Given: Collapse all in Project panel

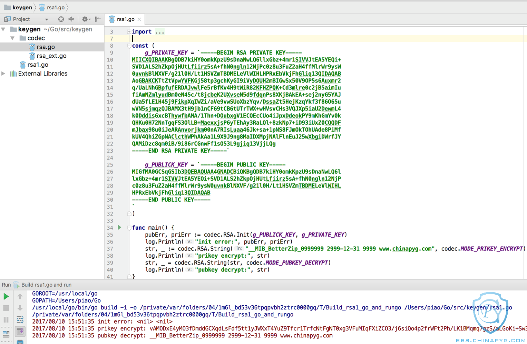Looking at the screenshot, I should (x=71, y=19).
